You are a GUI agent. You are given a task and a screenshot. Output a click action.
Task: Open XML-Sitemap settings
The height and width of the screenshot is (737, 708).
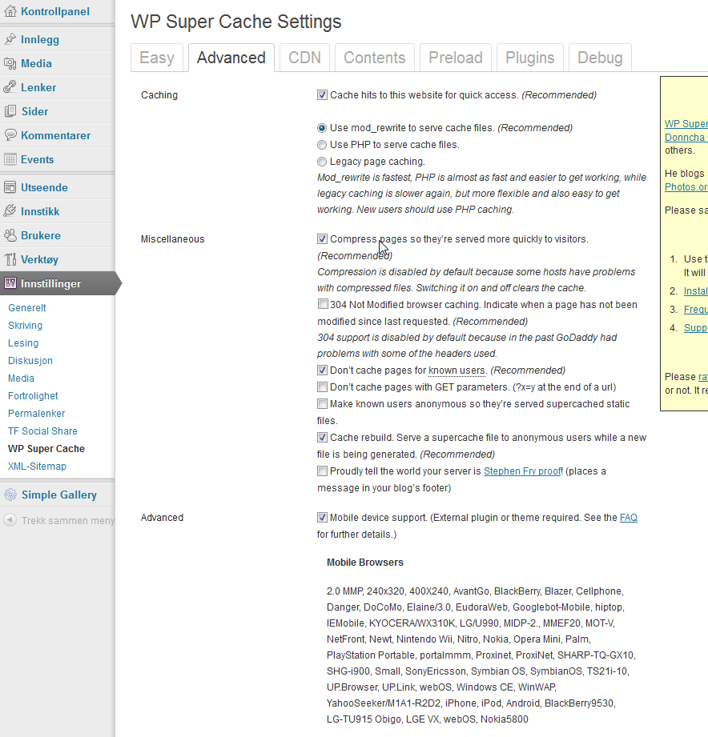[x=37, y=467]
